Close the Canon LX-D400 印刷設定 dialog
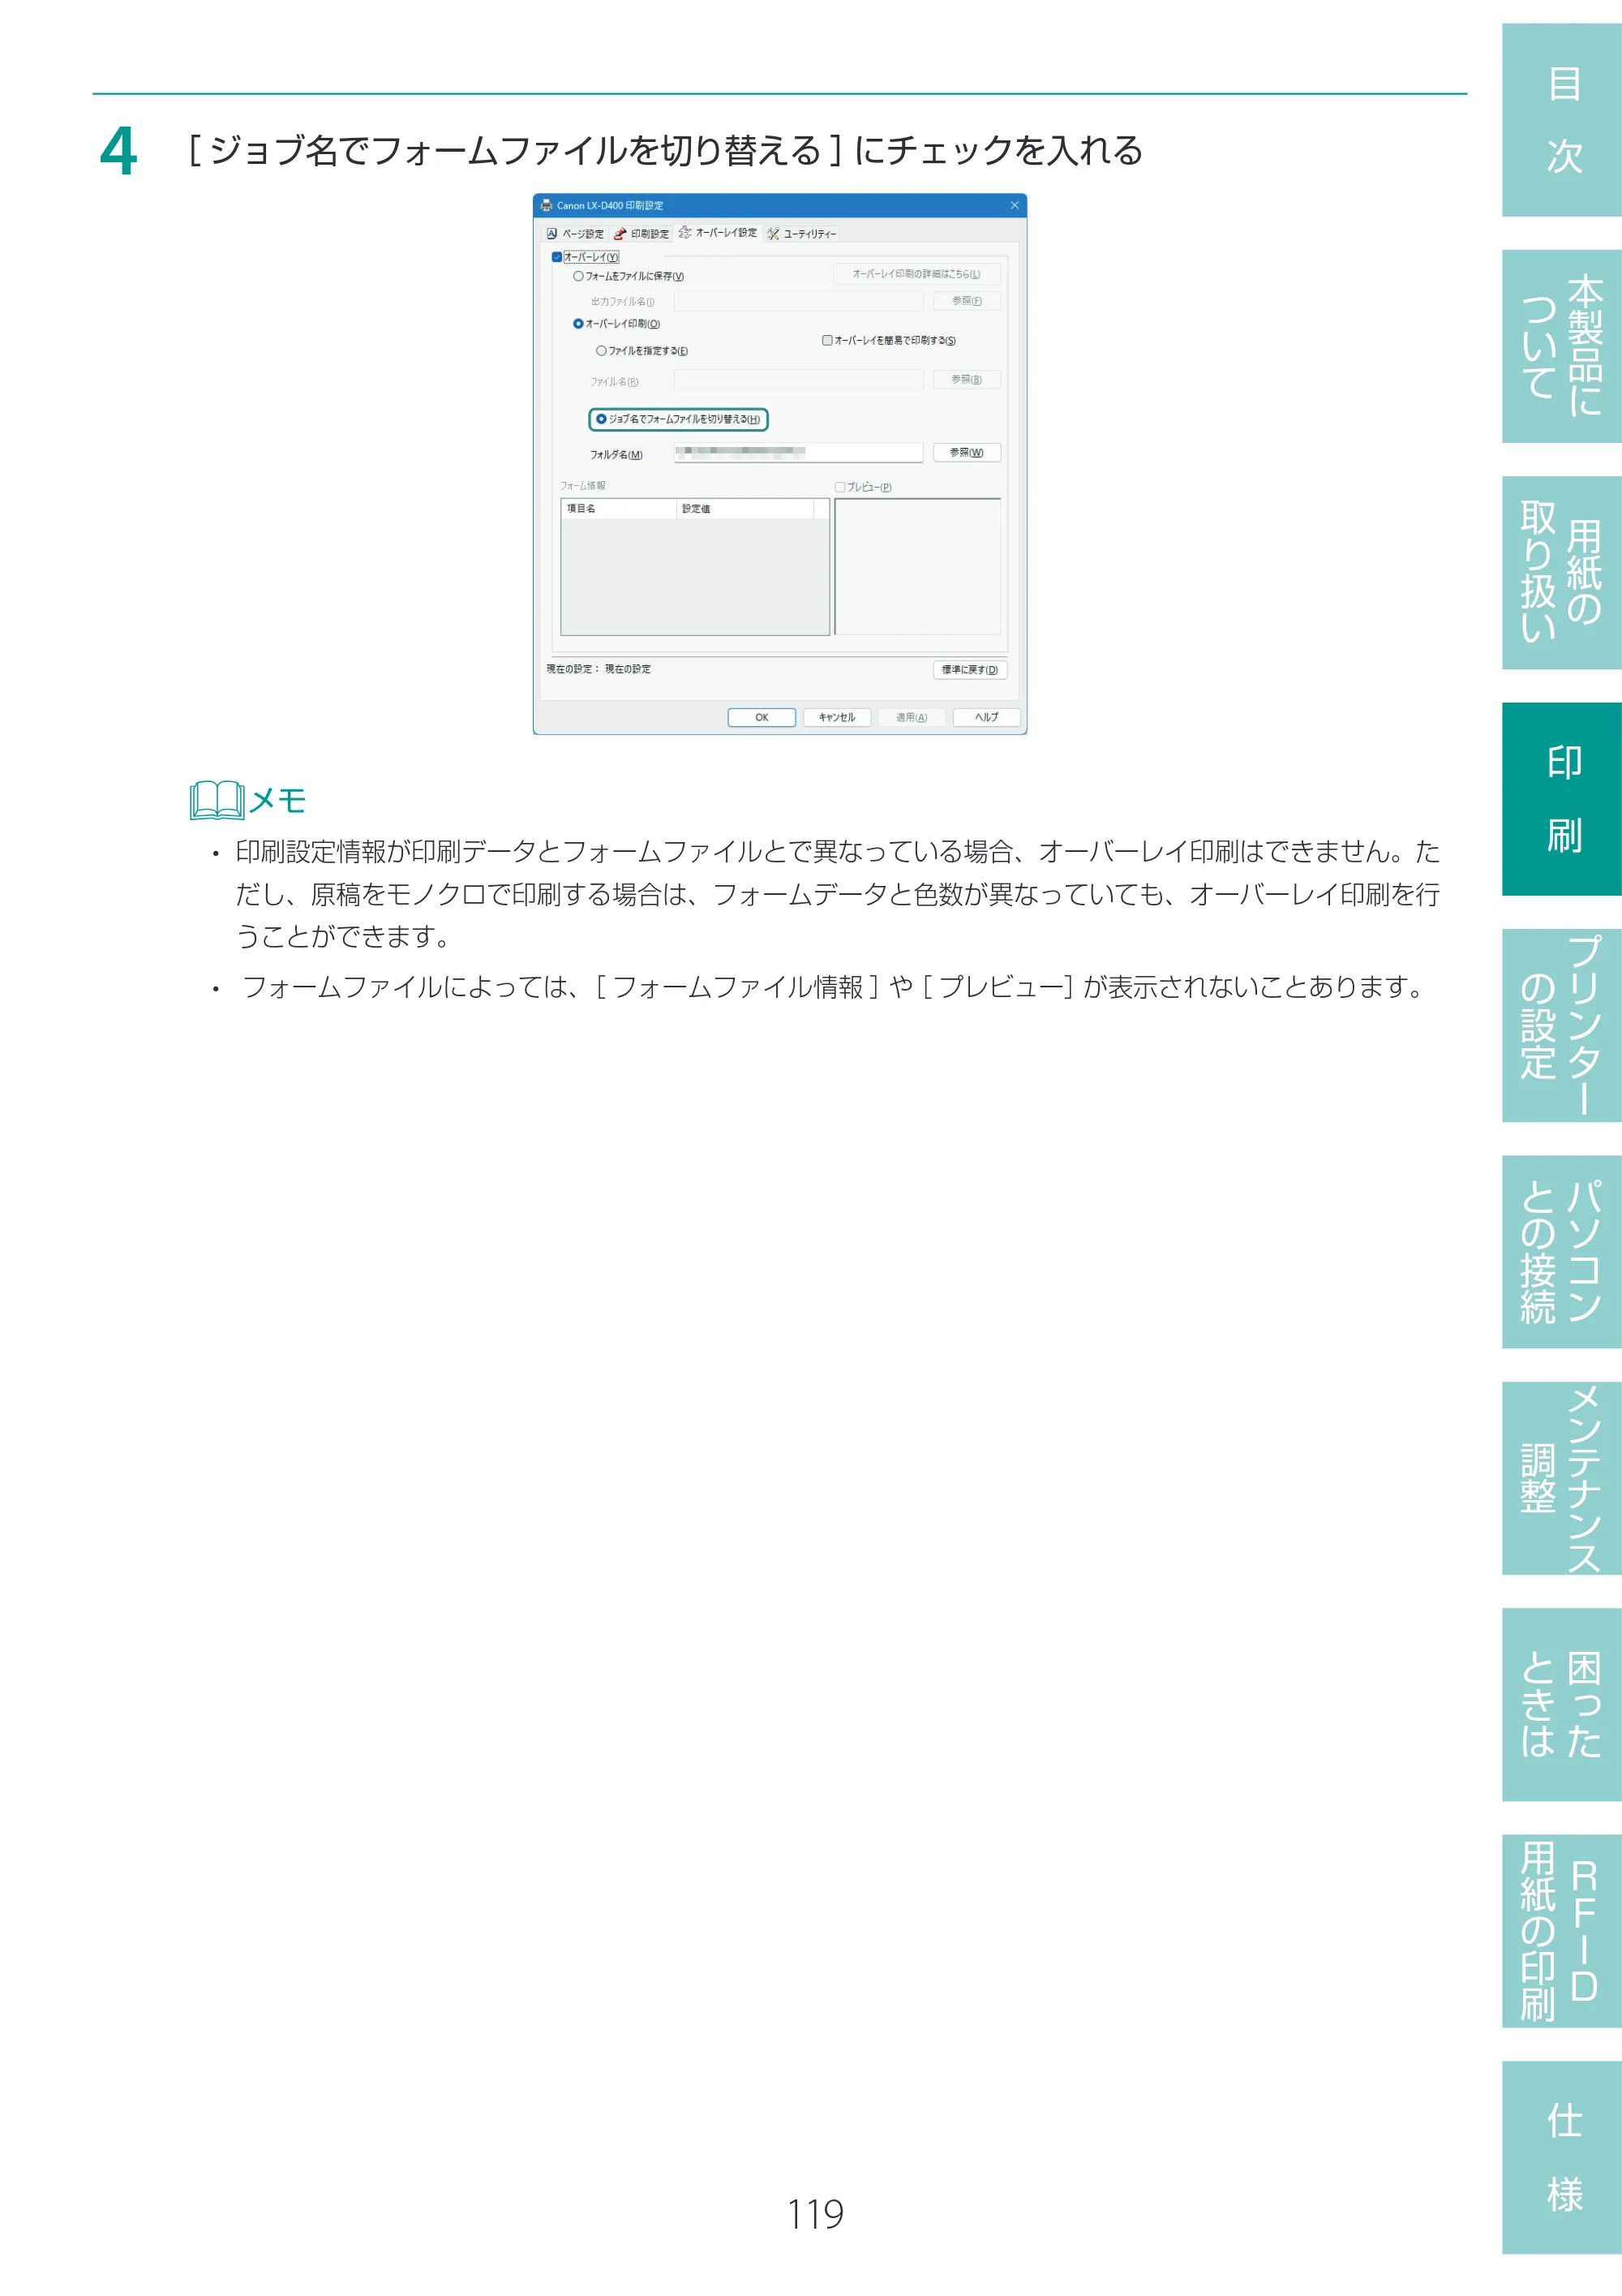Screen dimensions: 1622x2296 coord(1015,205)
